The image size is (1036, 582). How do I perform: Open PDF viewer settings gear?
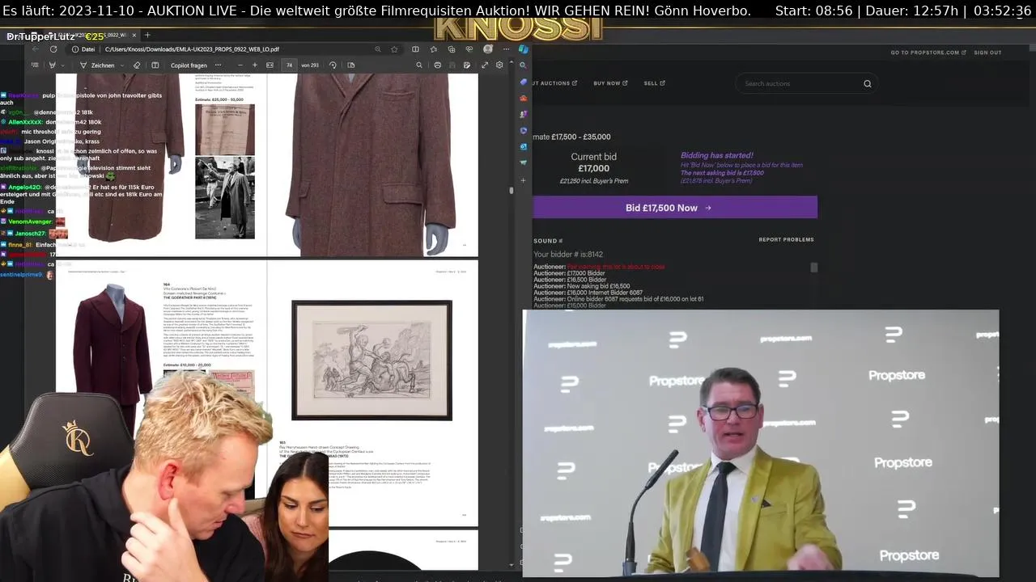[499, 65]
